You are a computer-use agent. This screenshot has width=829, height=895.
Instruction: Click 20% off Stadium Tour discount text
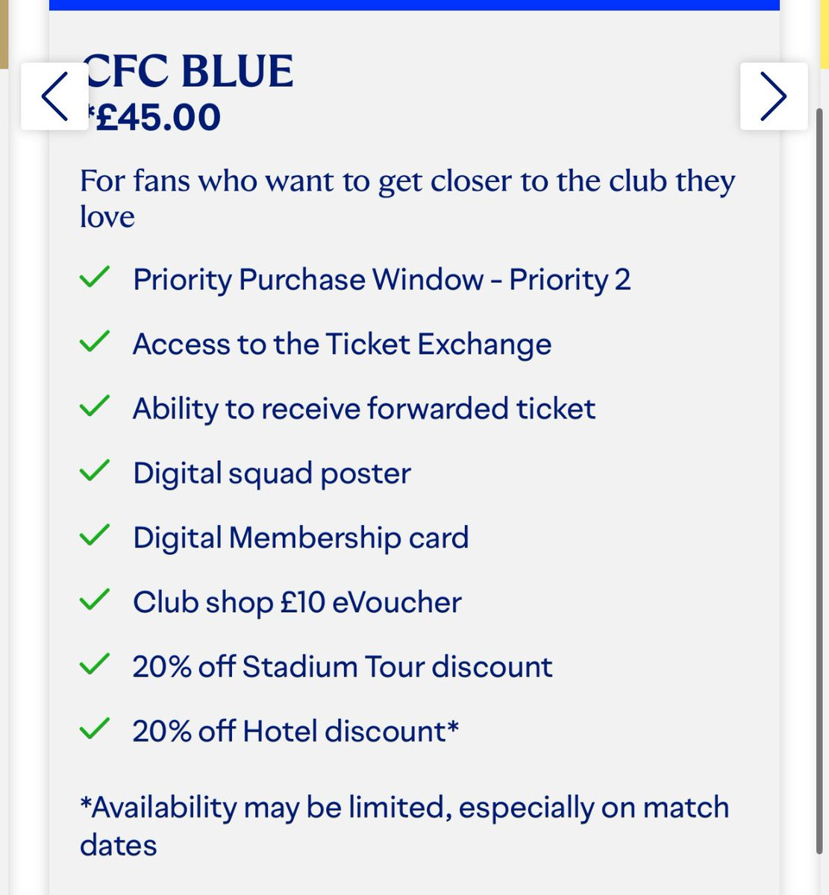342,666
